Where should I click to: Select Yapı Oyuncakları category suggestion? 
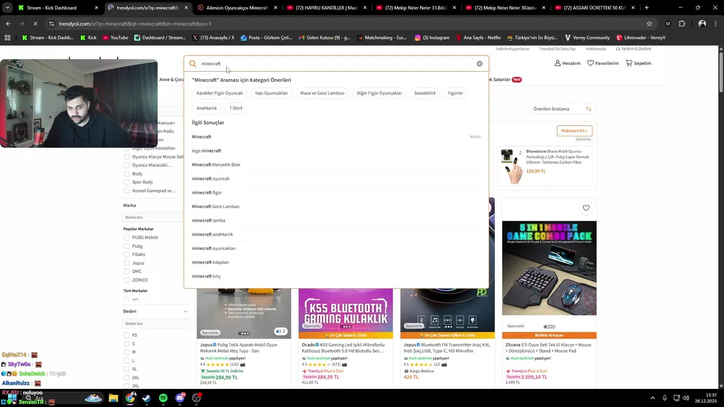click(x=271, y=93)
